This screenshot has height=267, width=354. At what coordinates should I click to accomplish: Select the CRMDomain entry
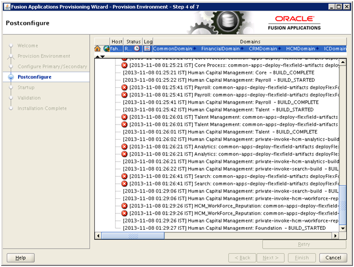pyautogui.click(x=263, y=48)
